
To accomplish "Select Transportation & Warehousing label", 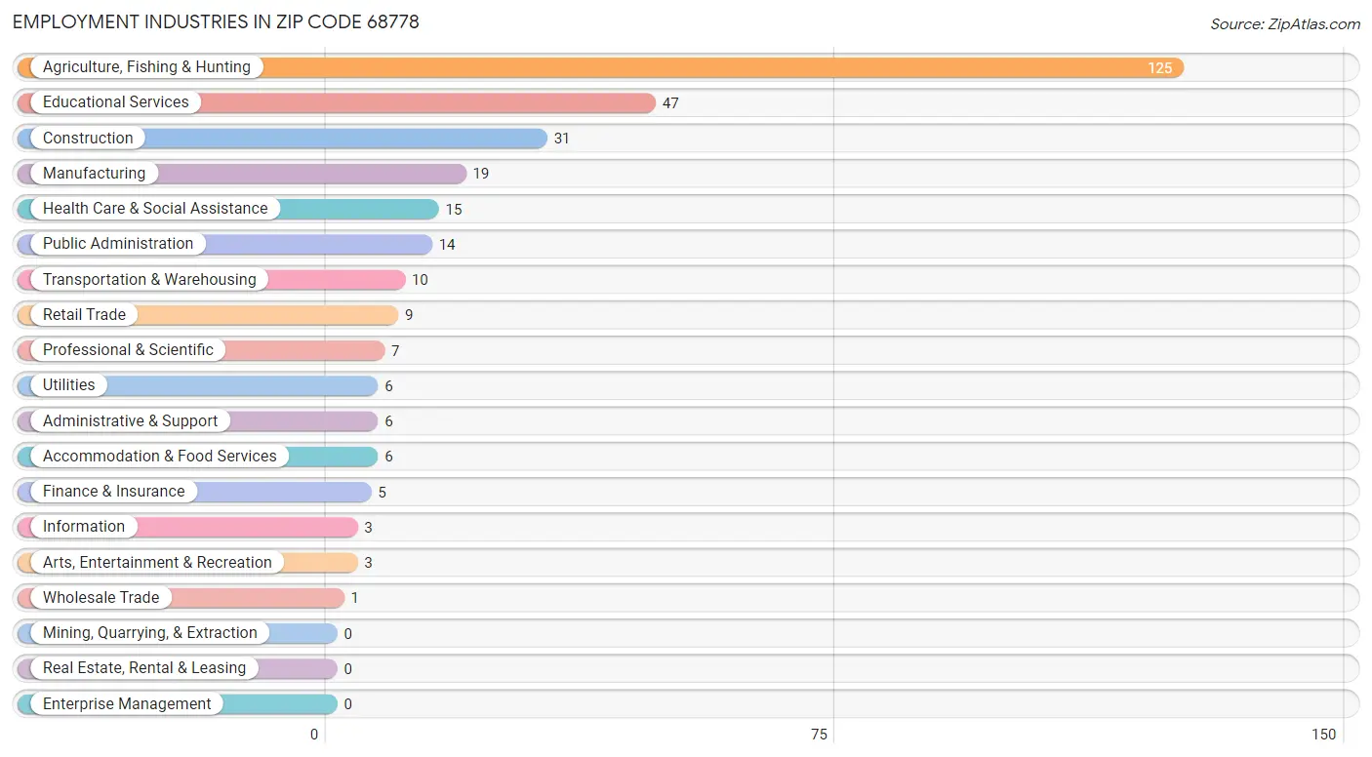I will (149, 279).
